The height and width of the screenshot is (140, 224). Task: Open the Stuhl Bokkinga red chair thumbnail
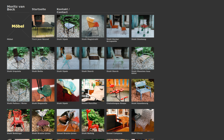tap(18, 120)
